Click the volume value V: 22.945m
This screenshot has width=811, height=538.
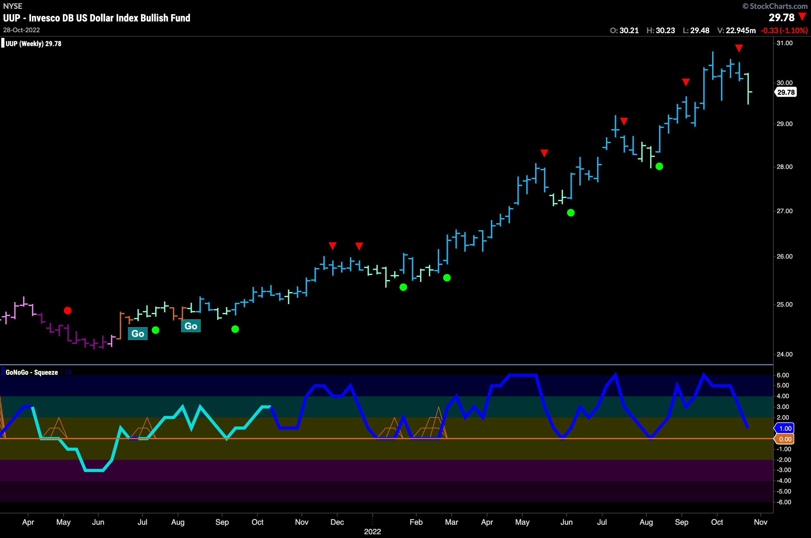pos(736,31)
